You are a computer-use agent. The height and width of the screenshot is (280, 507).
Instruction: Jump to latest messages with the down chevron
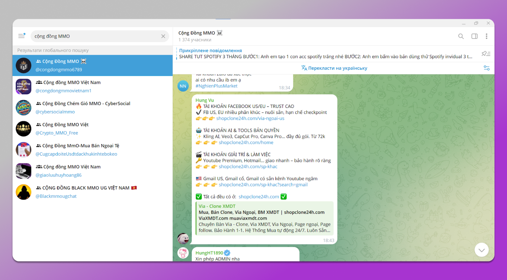coord(481,250)
